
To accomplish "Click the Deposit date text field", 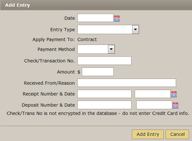I will (x=154, y=105).
